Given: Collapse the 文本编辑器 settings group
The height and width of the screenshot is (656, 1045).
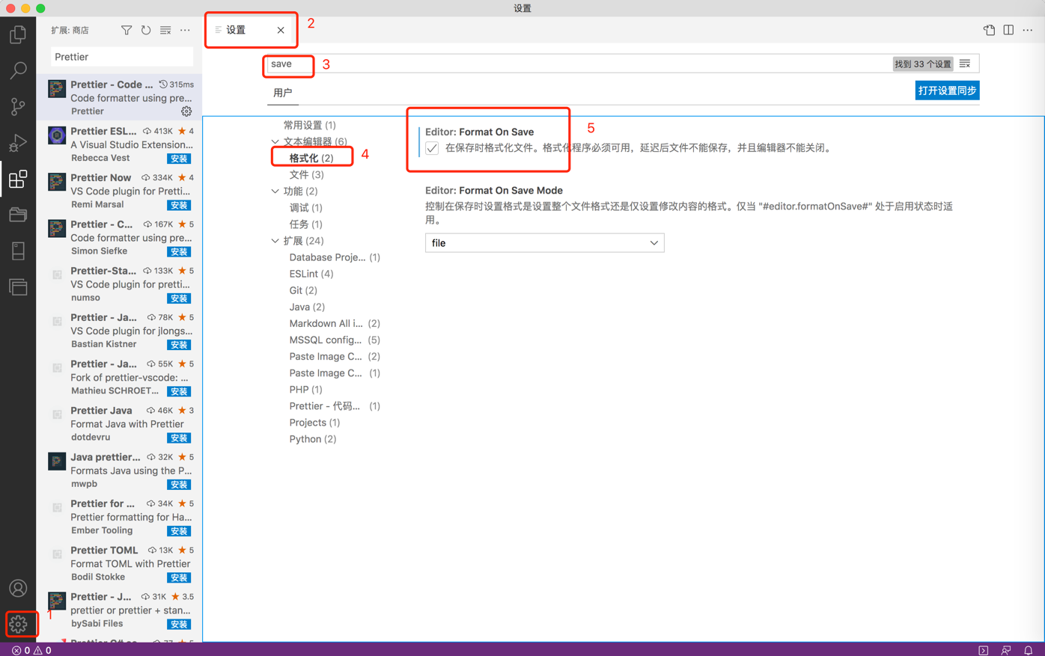Looking at the screenshot, I should point(275,141).
